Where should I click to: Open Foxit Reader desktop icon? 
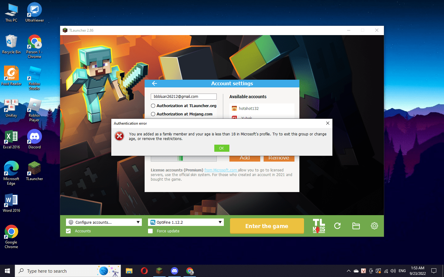[x=11, y=76]
